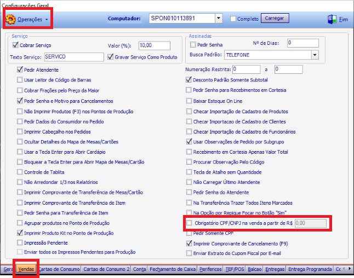354x278 pixels.
Task: Click the Carregar button
Action: point(275,18)
